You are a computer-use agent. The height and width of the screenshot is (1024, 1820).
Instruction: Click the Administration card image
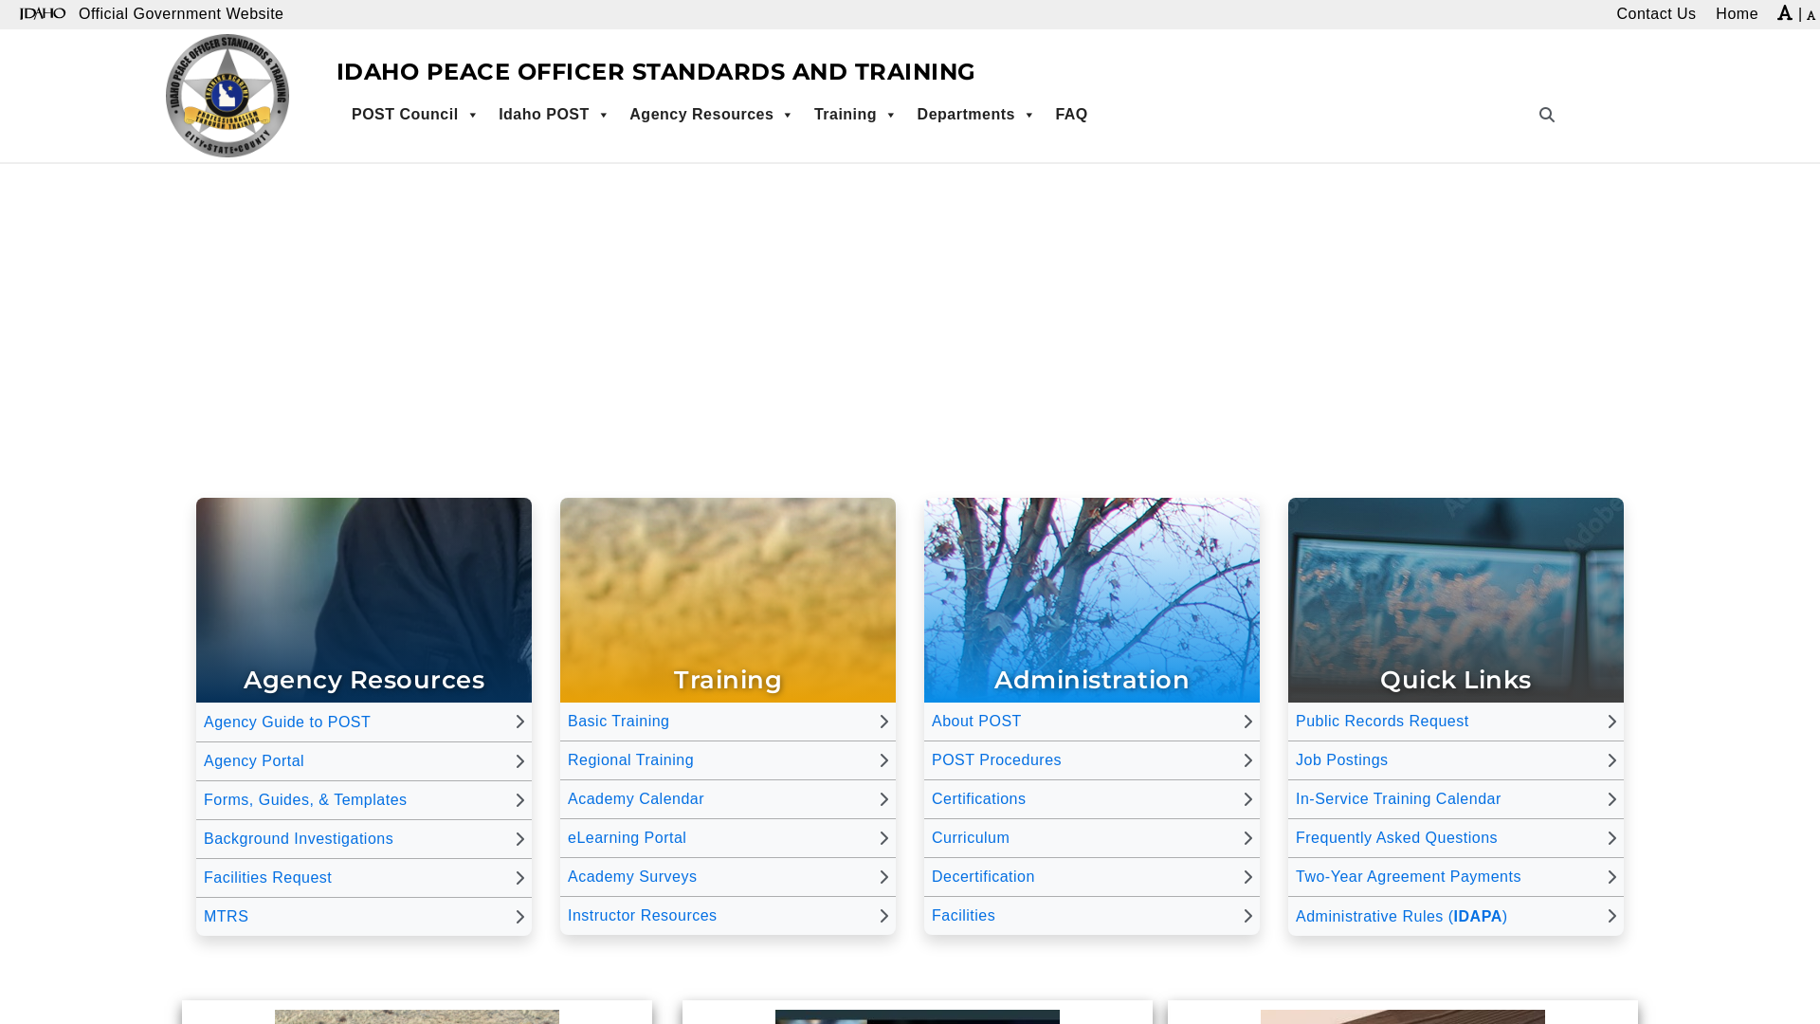pos(1092,600)
